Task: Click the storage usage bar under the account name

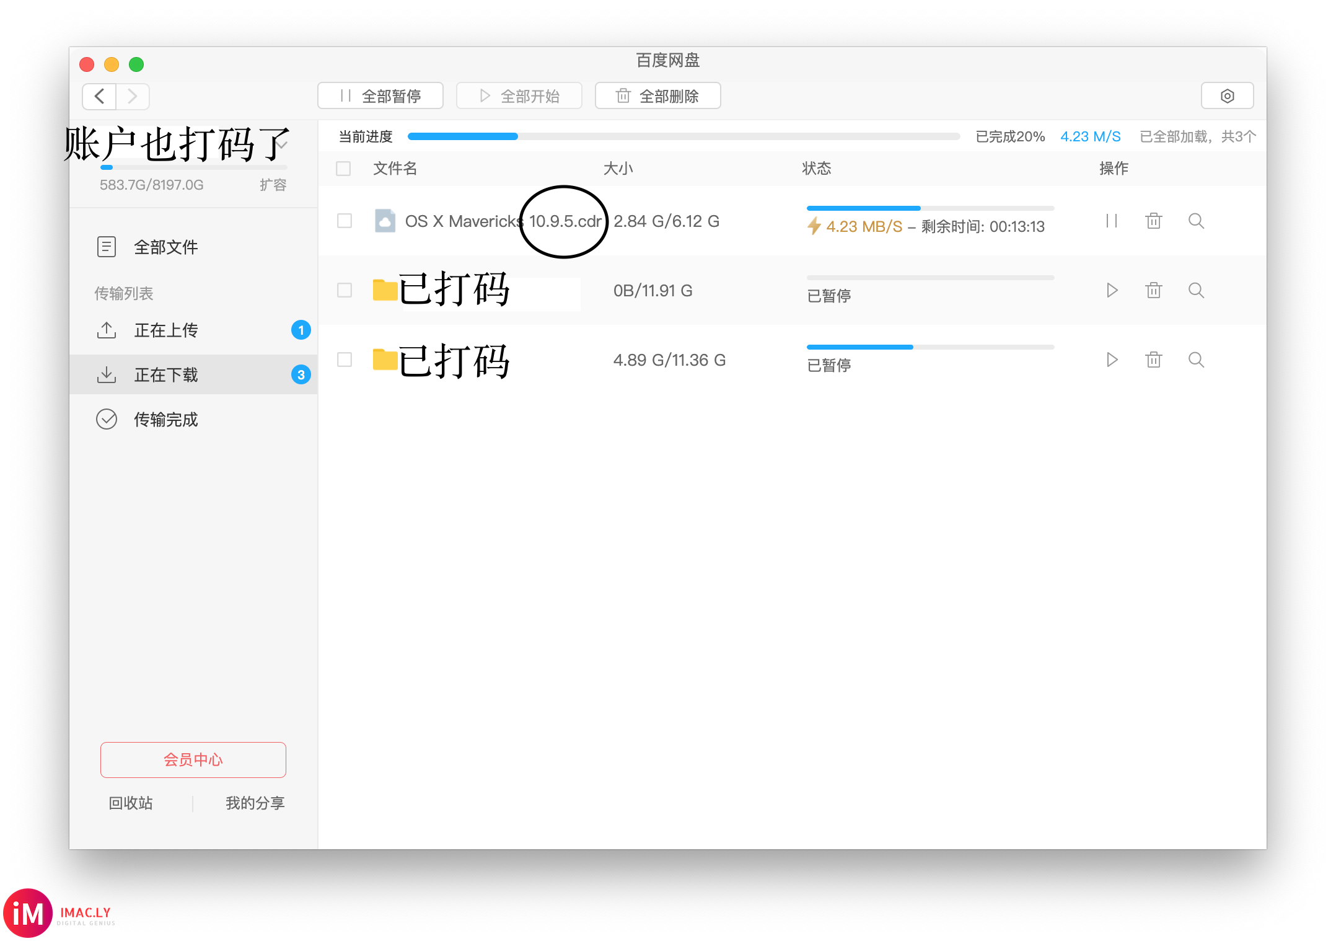Action: click(194, 167)
